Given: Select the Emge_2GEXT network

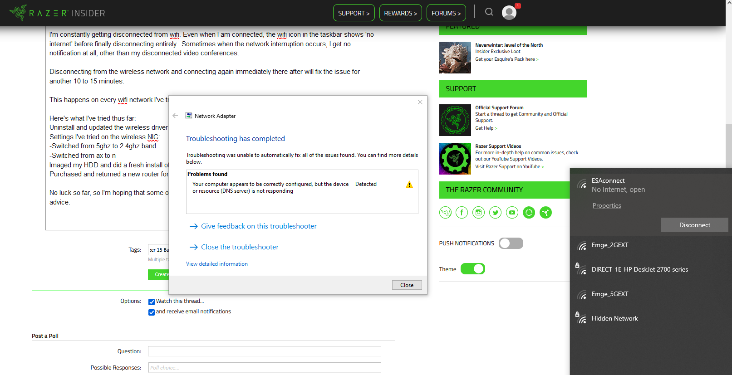Looking at the screenshot, I should tap(651, 245).
